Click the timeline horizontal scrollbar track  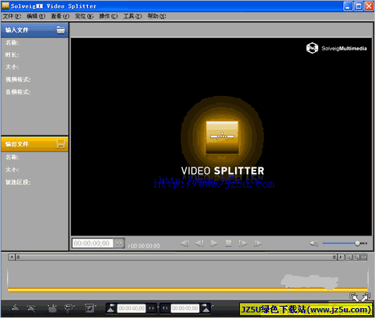coord(176,257)
